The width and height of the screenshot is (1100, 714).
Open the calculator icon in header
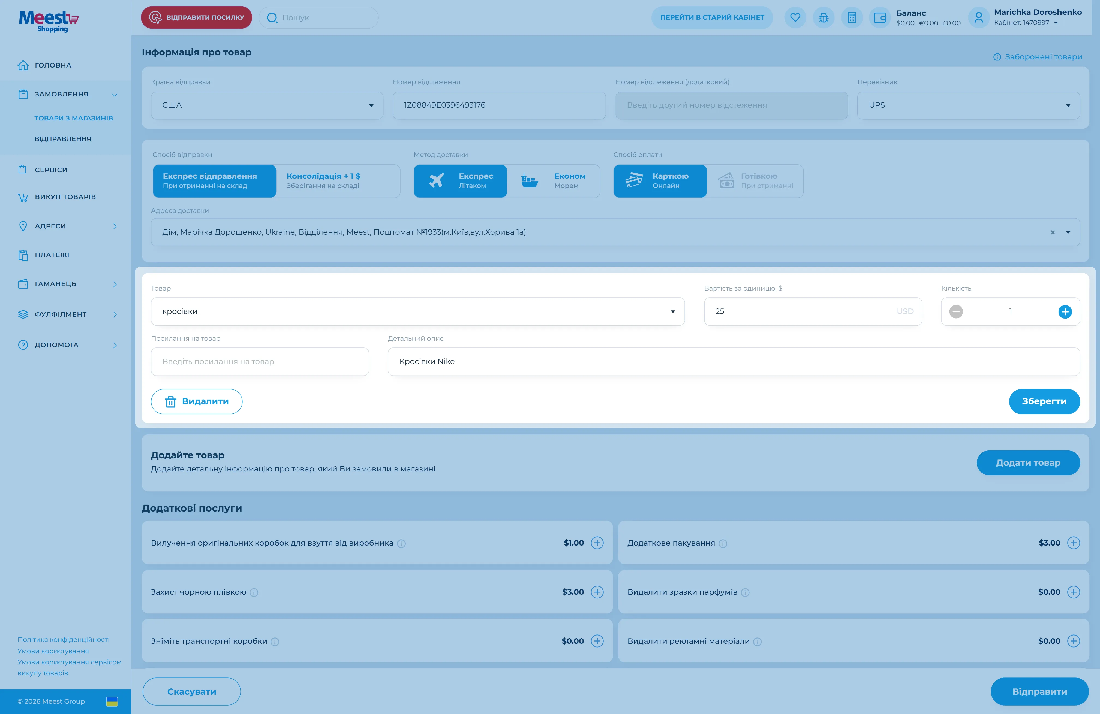pos(852,17)
